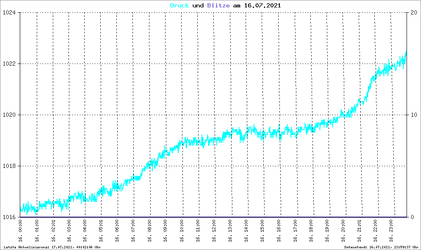Click the '16. 18:00' time axis label
The width and height of the screenshot is (421, 250).
311,231
